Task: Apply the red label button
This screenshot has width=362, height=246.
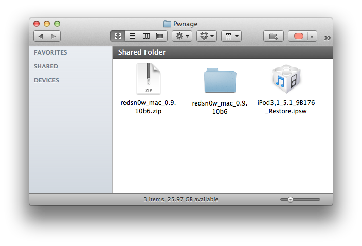Action: 298,36
